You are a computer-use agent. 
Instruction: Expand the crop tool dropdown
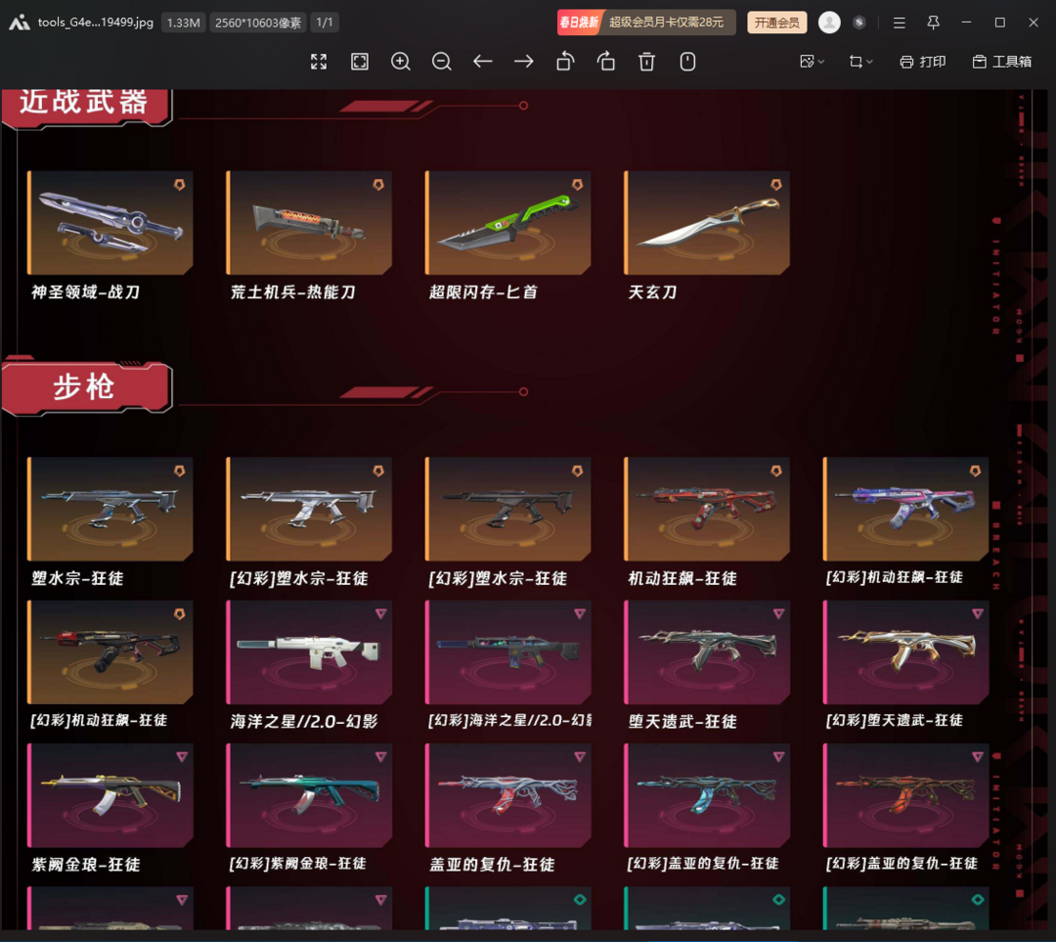[x=860, y=62]
